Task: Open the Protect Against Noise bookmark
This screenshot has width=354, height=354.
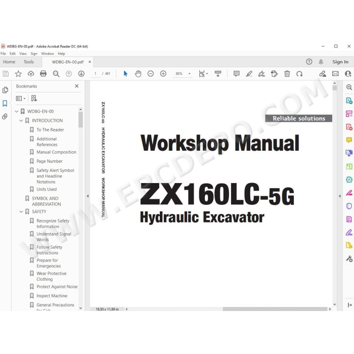Action: tap(57, 287)
